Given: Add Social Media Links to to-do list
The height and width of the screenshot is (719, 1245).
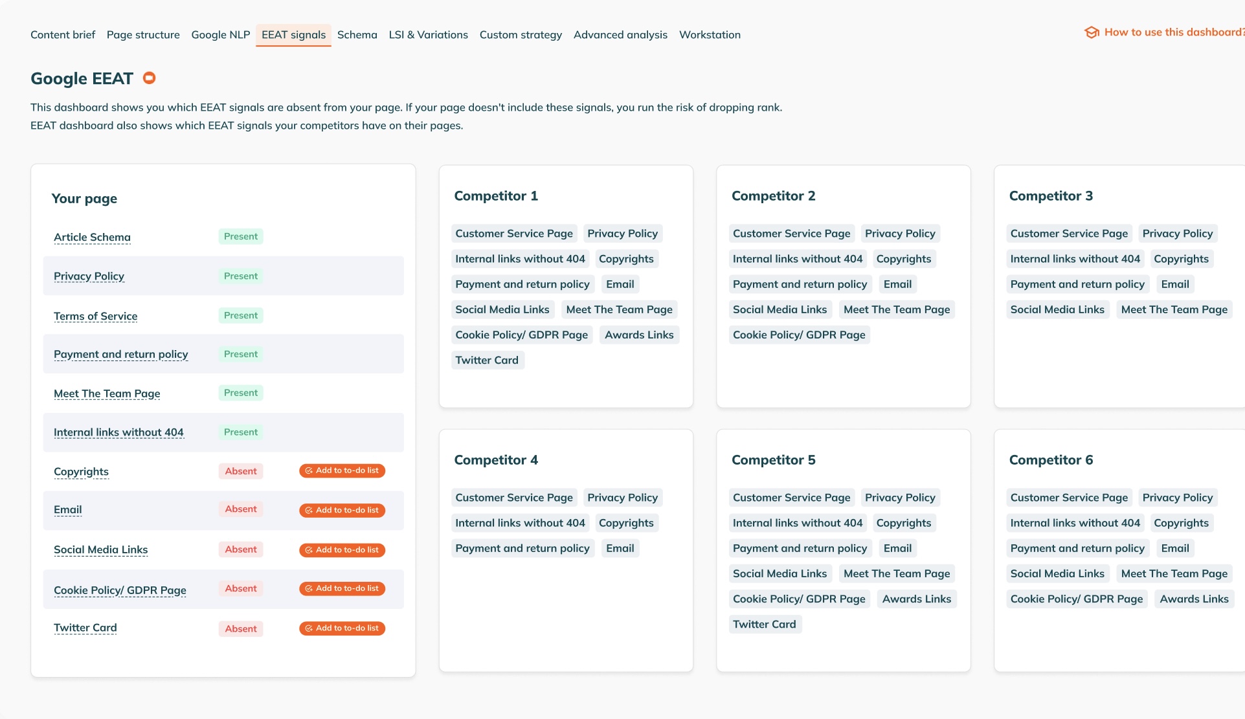Looking at the screenshot, I should click(x=342, y=550).
